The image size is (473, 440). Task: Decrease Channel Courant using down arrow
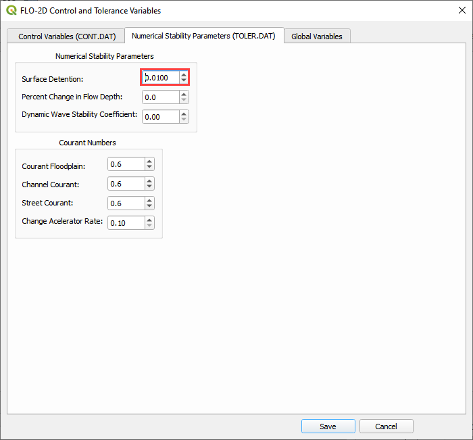pyautogui.click(x=149, y=187)
